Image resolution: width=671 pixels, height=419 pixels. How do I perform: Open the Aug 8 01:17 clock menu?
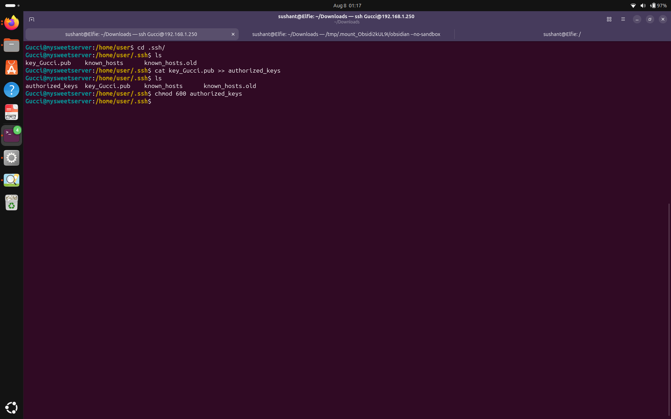click(347, 6)
